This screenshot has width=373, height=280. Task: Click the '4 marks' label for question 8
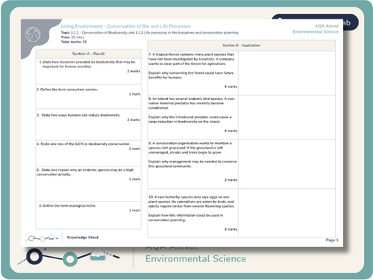tap(231, 131)
